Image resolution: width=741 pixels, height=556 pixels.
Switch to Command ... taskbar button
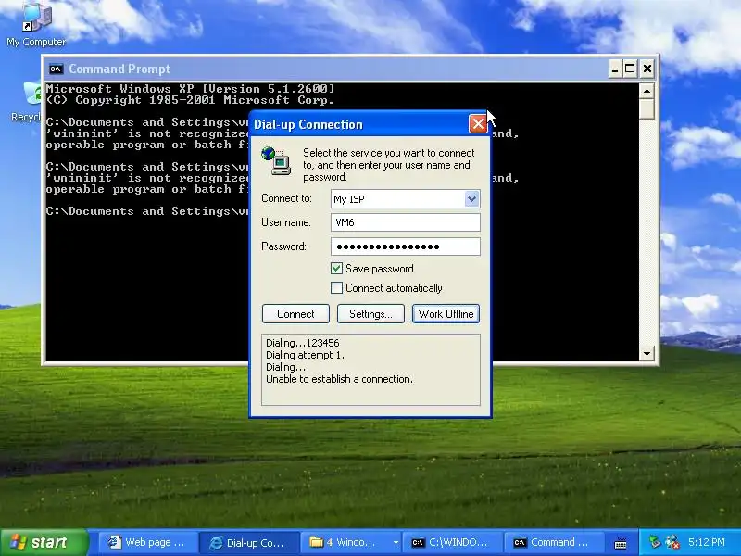(x=553, y=542)
